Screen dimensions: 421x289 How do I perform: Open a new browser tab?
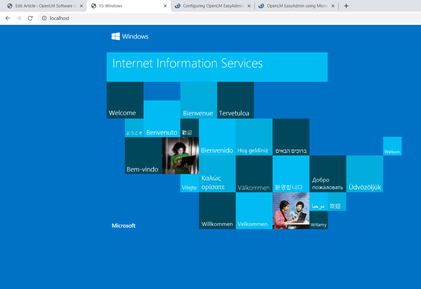[346, 6]
